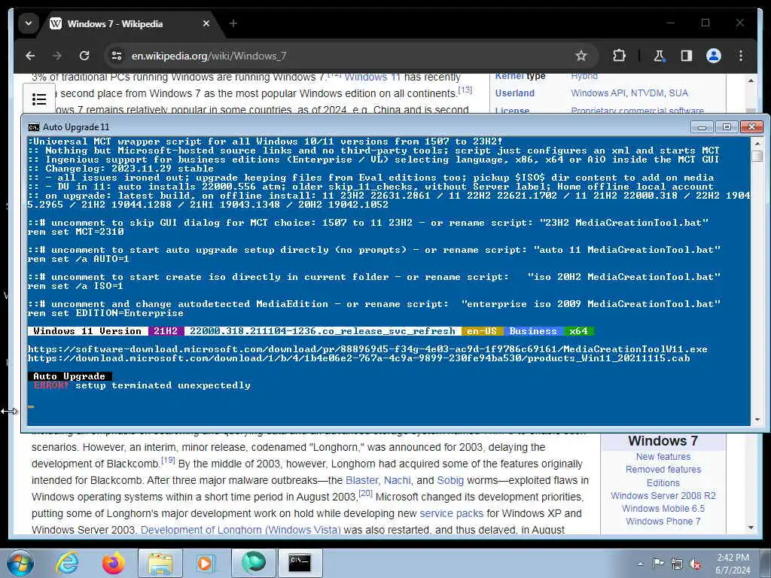Open citation 13 reference link
The image size is (771, 578).
click(x=465, y=90)
